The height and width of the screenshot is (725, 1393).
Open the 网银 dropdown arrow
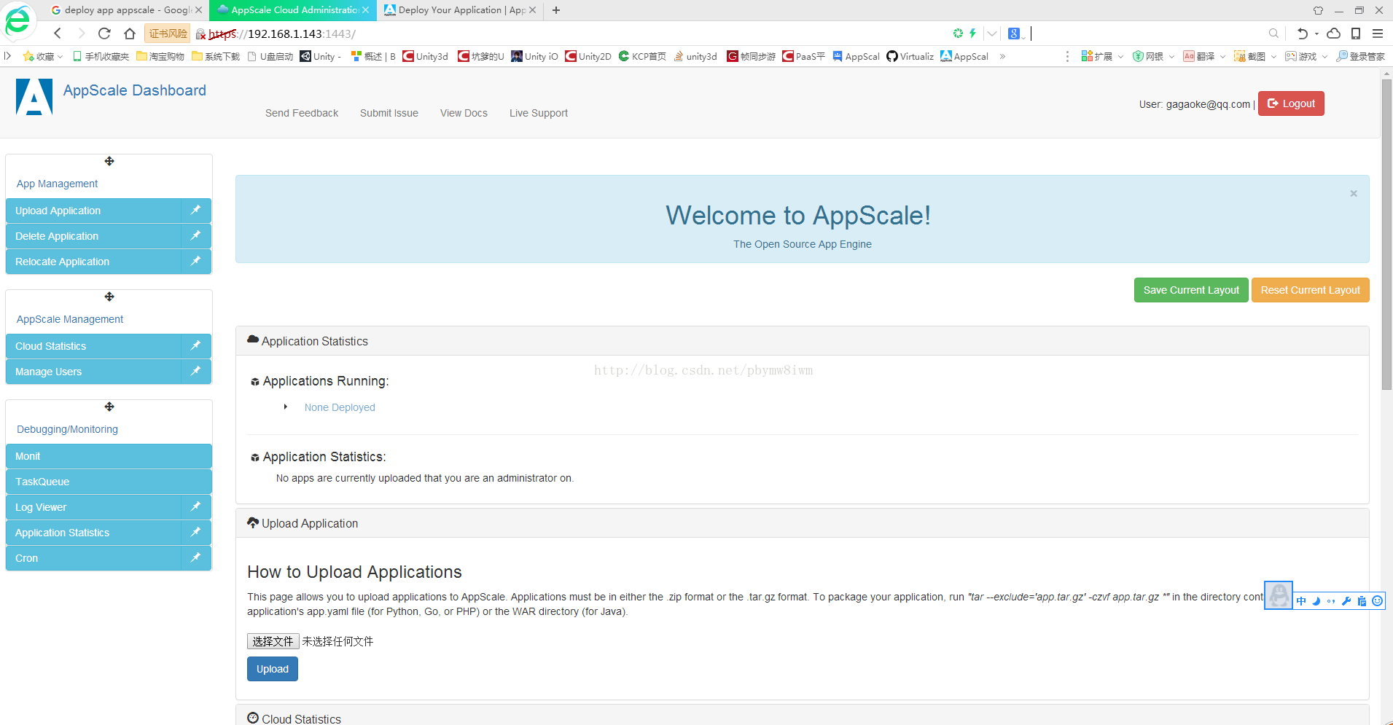pos(1171,57)
